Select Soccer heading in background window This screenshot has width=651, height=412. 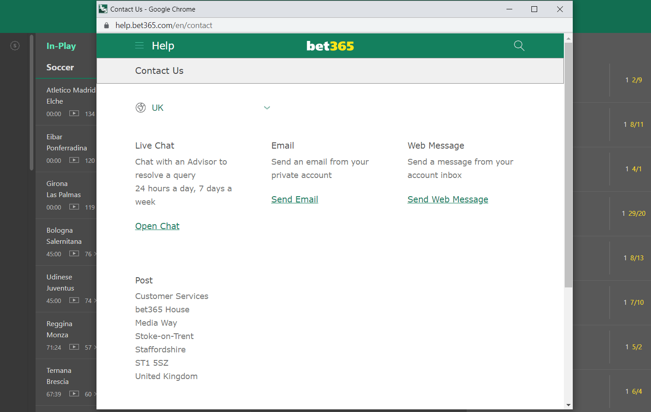tap(60, 67)
